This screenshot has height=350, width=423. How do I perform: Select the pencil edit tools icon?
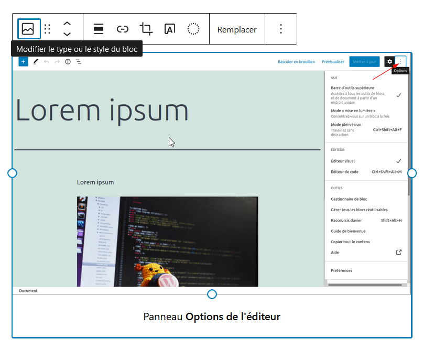click(35, 62)
